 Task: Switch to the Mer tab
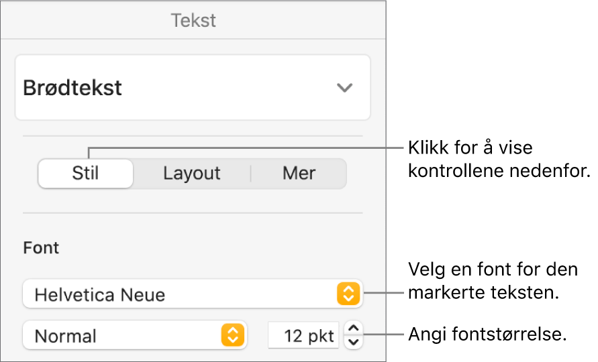click(299, 174)
